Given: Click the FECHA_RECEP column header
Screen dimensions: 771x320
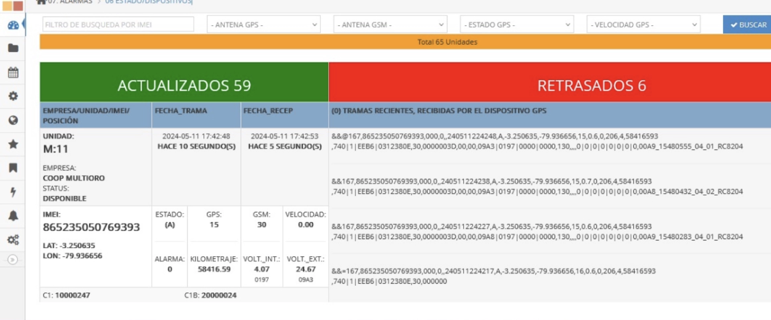Looking at the screenshot, I should (x=285, y=116).
